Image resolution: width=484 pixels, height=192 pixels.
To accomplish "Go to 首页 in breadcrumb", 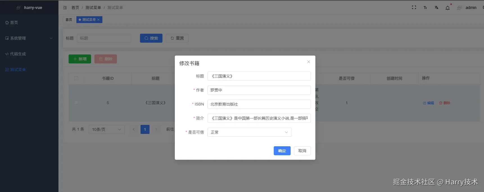I will click(x=75, y=8).
